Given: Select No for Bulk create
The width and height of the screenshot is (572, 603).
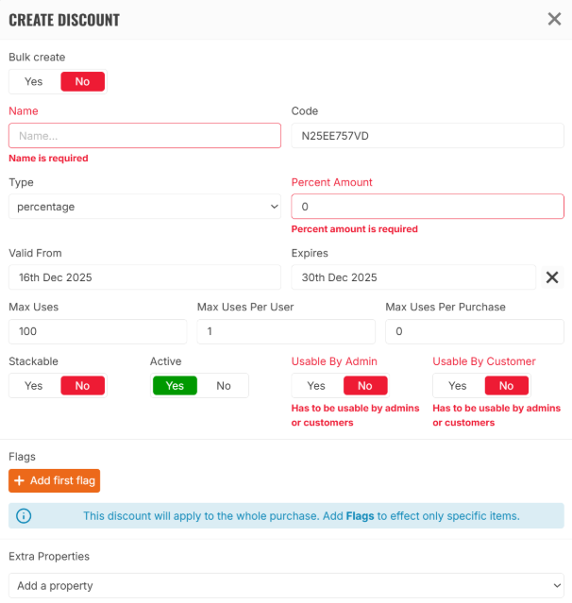Looking at the screenshot, I should pyautogui.click(x=82, y=82).
